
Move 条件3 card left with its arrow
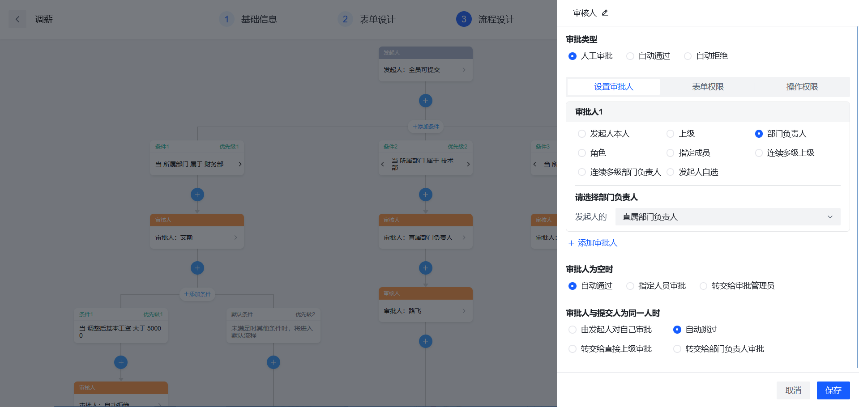(x=535, y=164)
